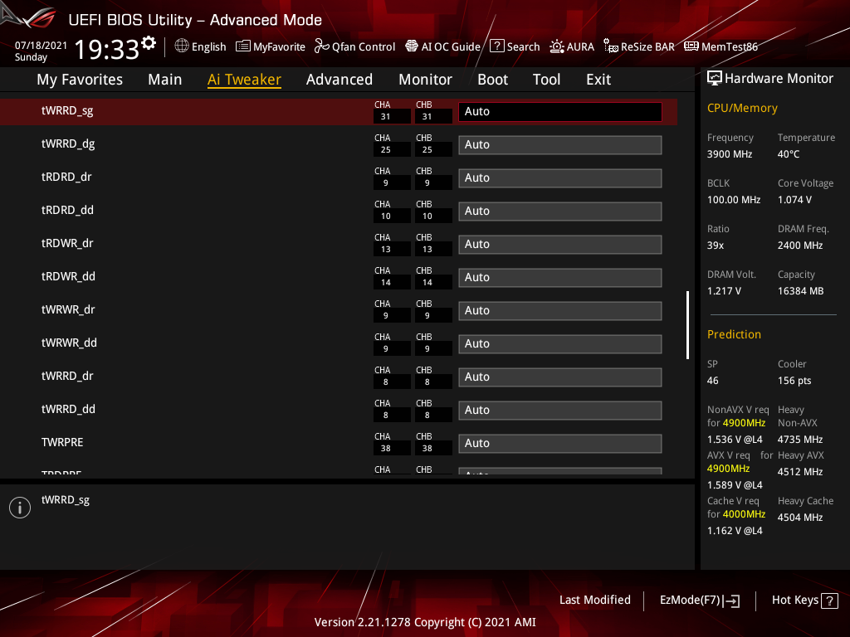
Task: Switch to EzMode with the F7 button
Action: (699, 600)
